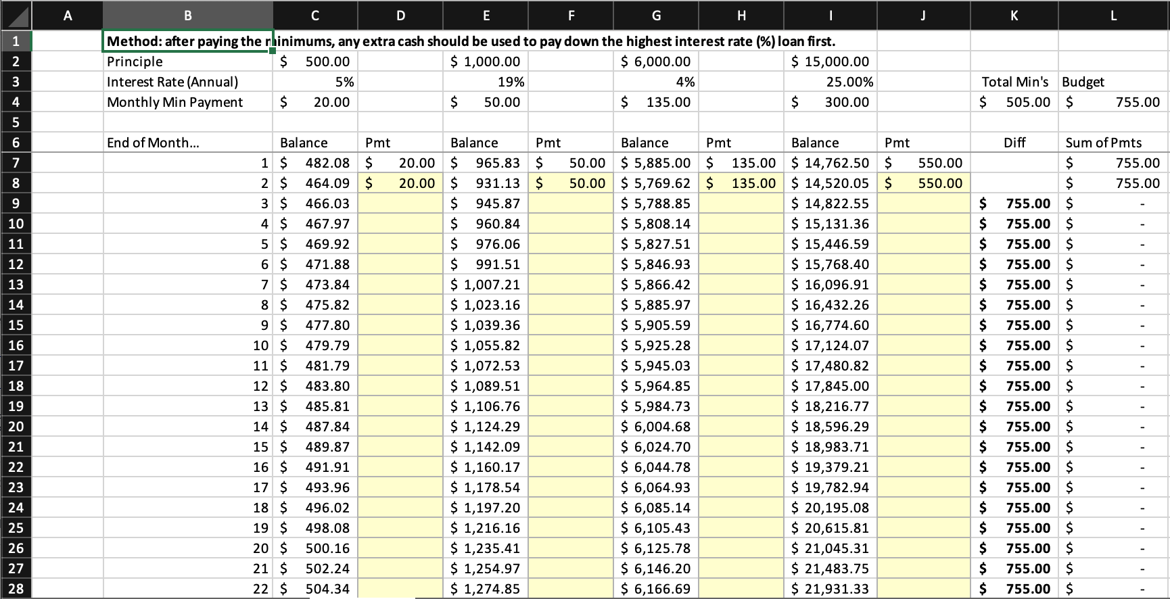Select the 4% interest rate cell
This screenshot has height=599, width=1170.
[x=656, y=82]
